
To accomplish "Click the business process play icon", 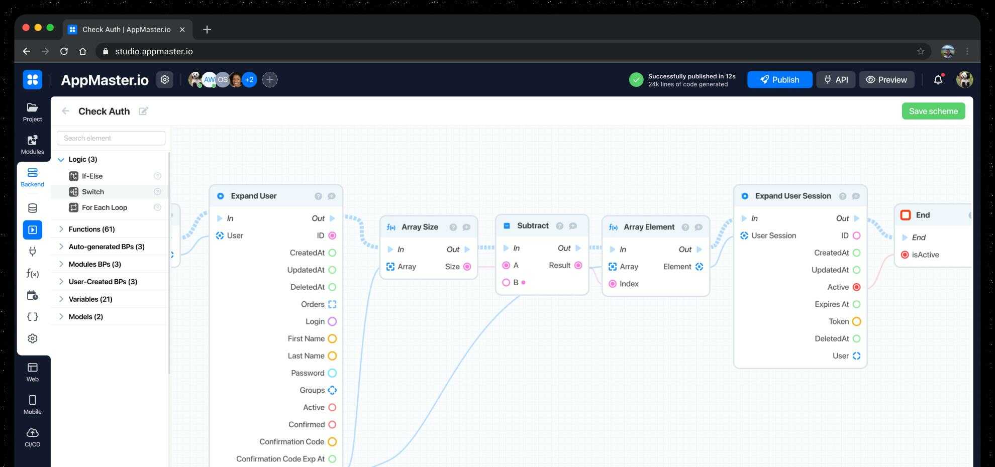I will (32, 230).
